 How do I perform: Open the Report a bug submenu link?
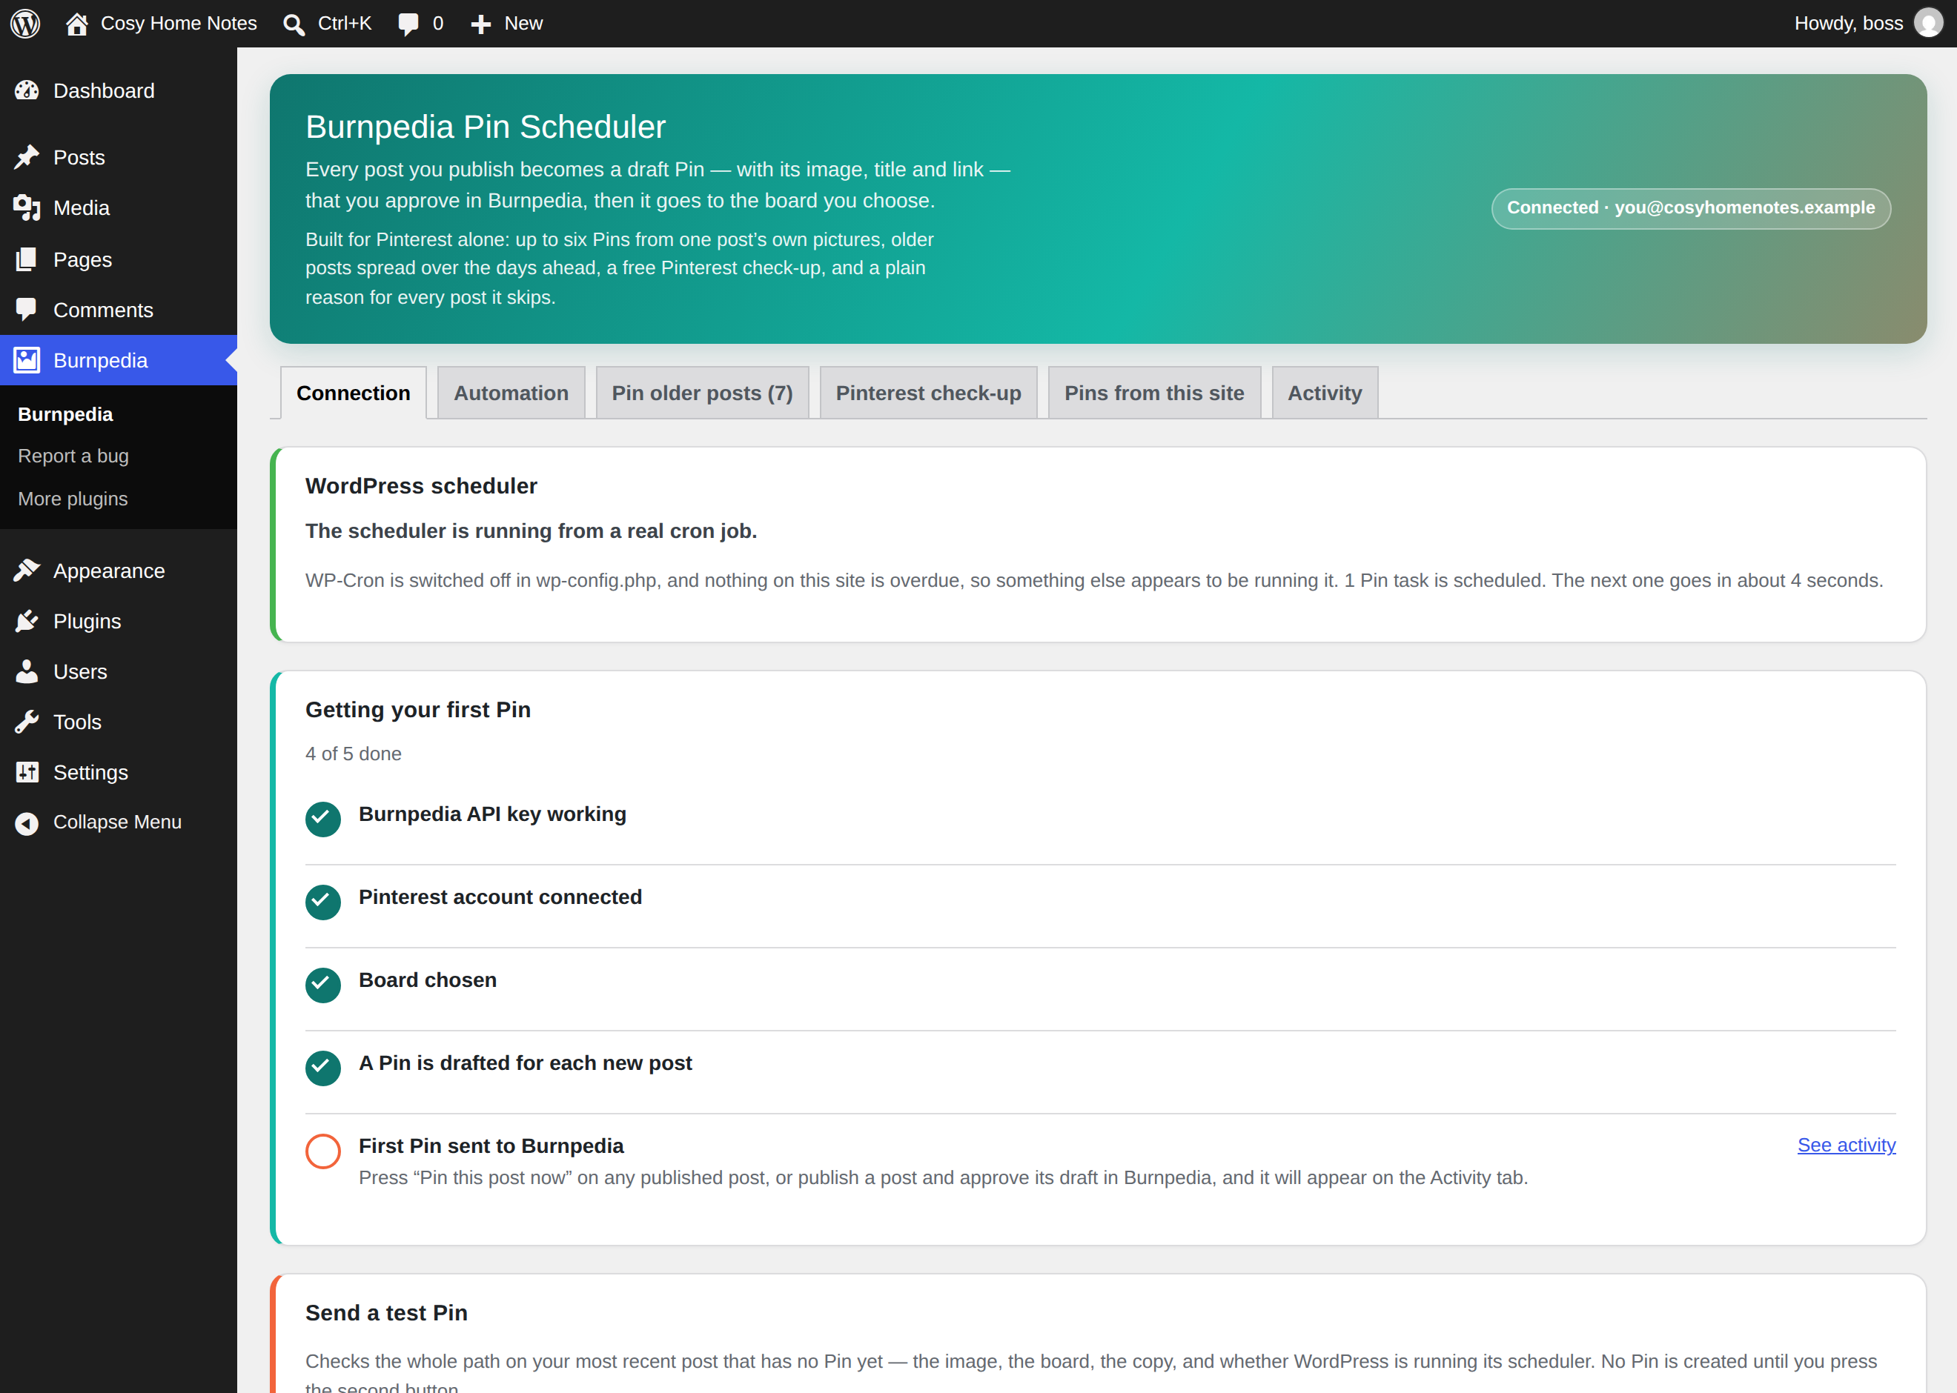(73, 456)
